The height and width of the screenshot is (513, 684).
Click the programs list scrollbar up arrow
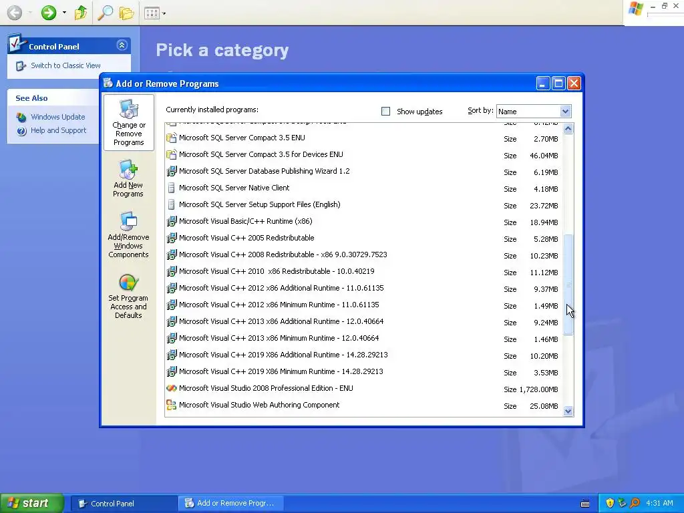pos(568,128)
